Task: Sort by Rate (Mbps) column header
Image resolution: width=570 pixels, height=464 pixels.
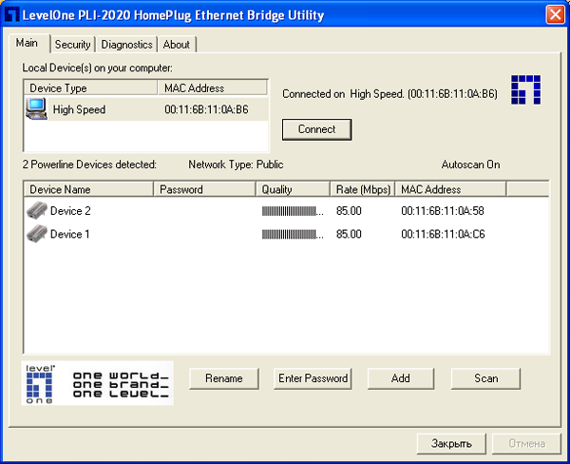Action: coord(363,189)
